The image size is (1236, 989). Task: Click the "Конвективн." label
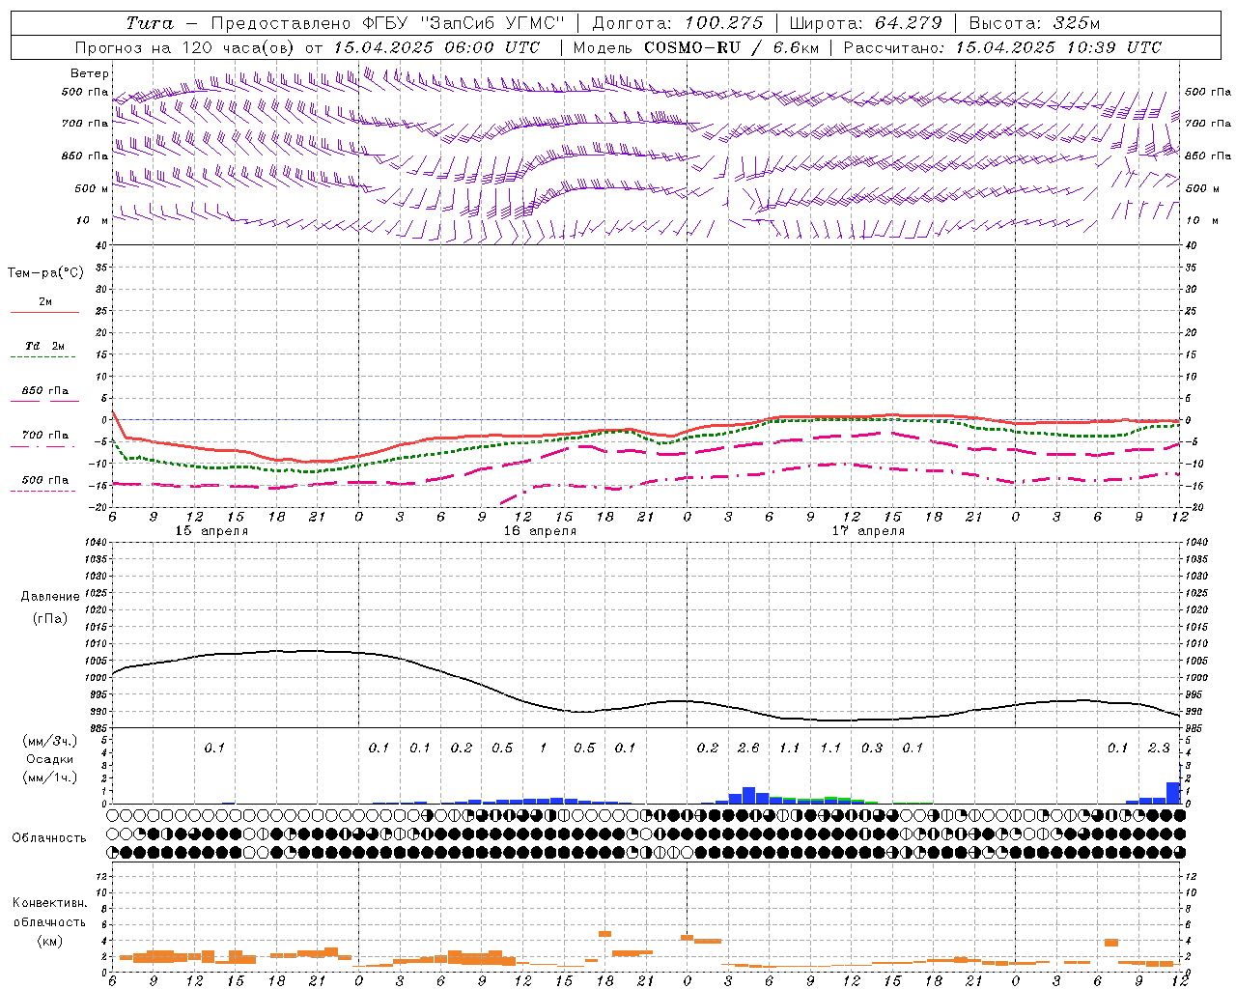point(49,903)
